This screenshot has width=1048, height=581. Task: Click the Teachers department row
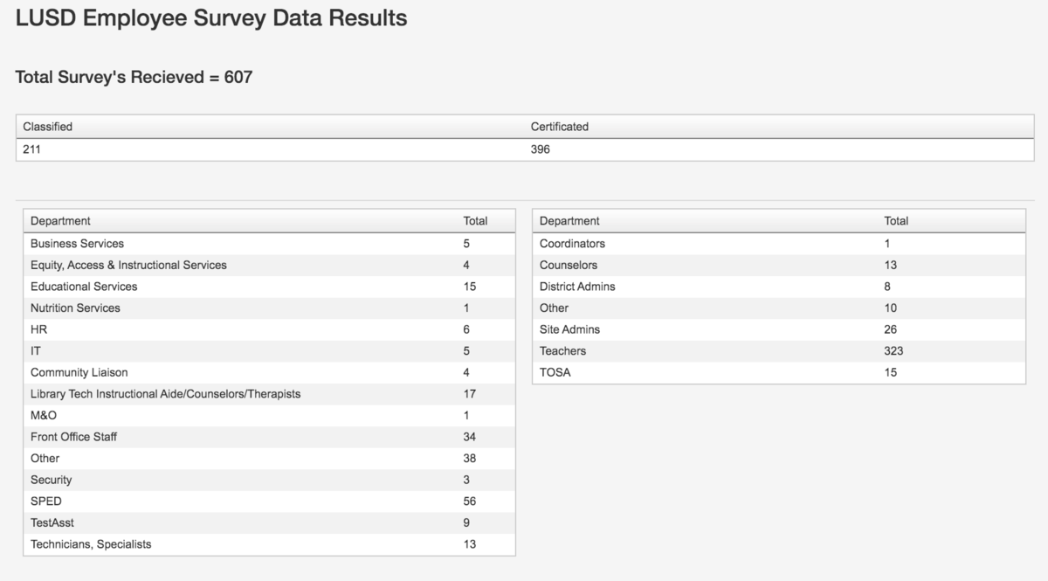pyautogui.click(x=779, y=350)
